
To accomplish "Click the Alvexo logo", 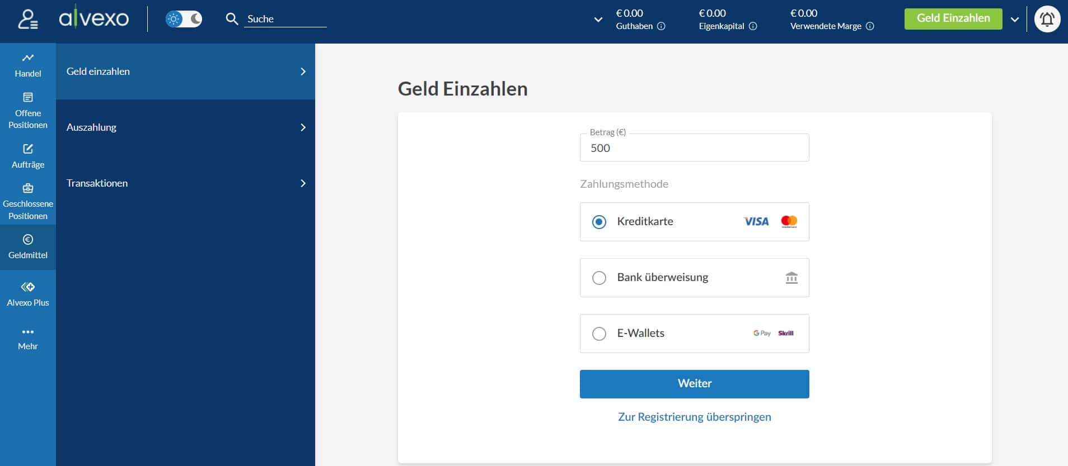I will [x=94, y=18].
